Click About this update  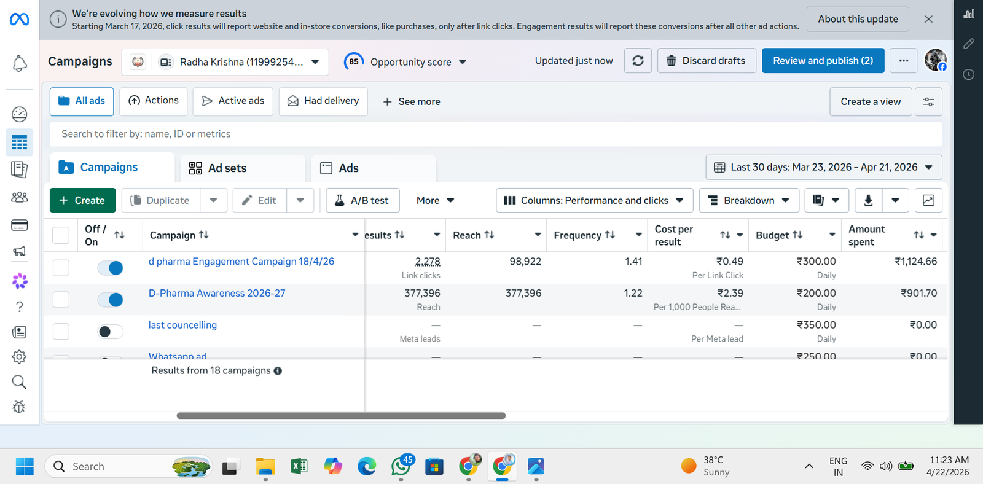(x=858, y=20)
